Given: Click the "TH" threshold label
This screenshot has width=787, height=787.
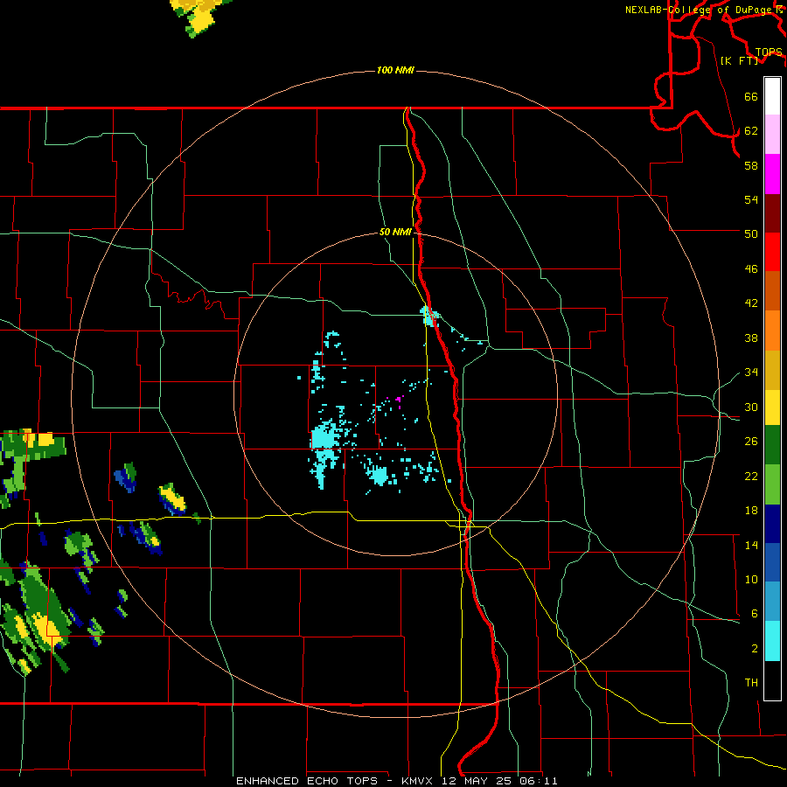Looking at the screenshot, I should coord(751,682).
